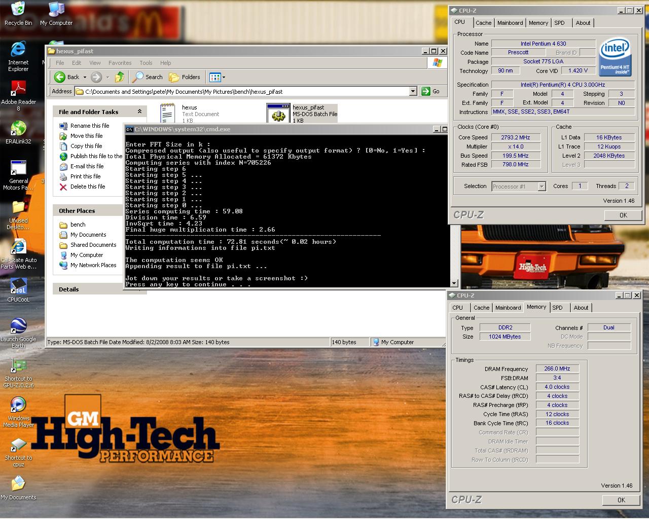Viewport: 649px width, 519px height.
Task: Switch to CPU tab in bottom CPU-Z window
Action: click(x=457, y=308)
